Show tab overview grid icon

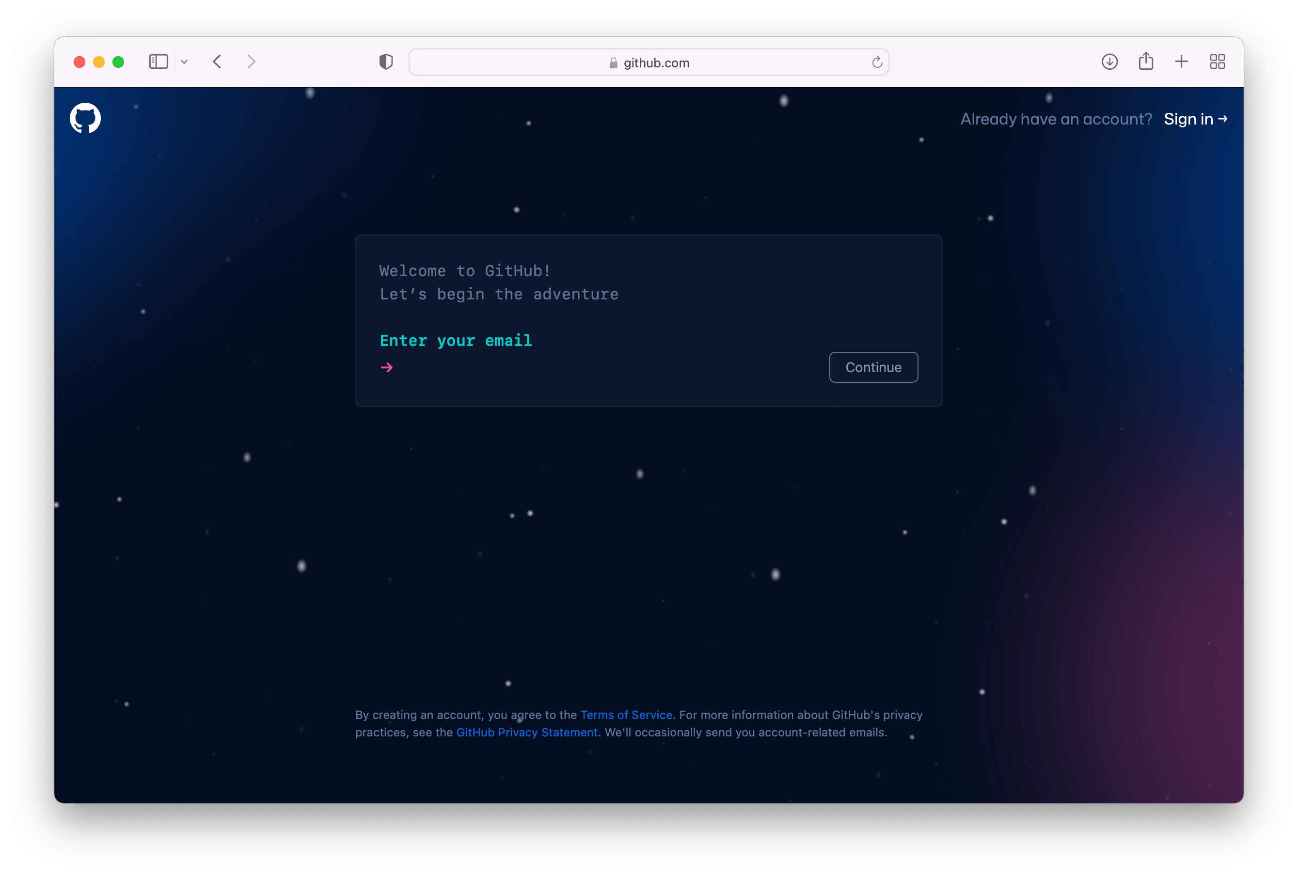coord(1217,62)
